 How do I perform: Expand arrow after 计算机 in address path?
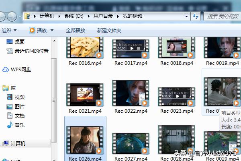(x=59, y=16)
